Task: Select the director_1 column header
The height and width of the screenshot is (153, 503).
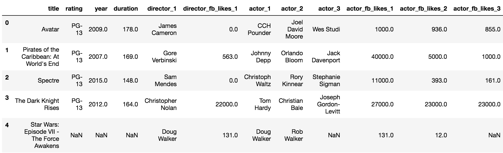Action: click(162, 9)
